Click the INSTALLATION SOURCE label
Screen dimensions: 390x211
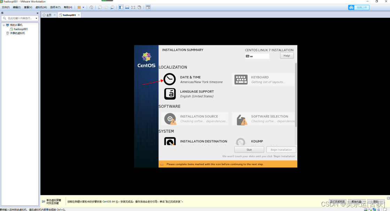click(x=199, y=116)
